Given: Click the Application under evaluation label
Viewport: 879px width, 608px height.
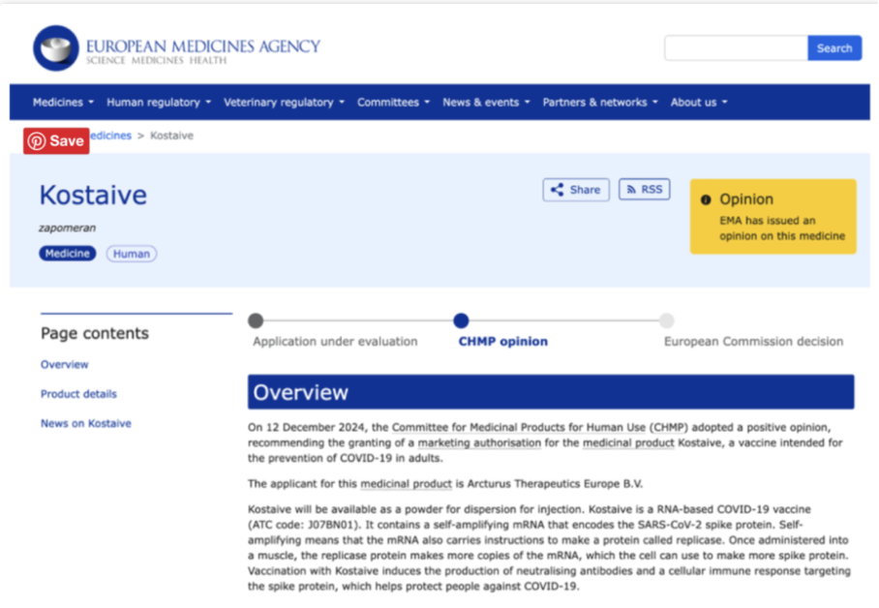Looking at the screenshot, I should 335,342.
